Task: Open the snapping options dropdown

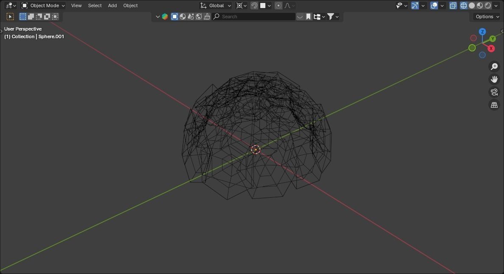Action: coord(265,6)
